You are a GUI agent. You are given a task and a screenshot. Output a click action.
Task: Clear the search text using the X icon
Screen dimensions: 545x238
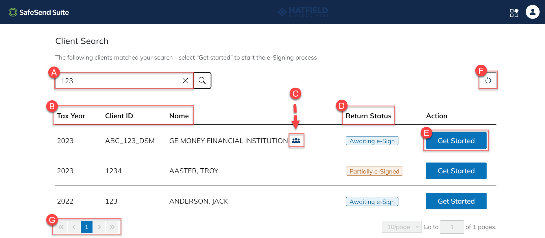click(x=185, y=81)
